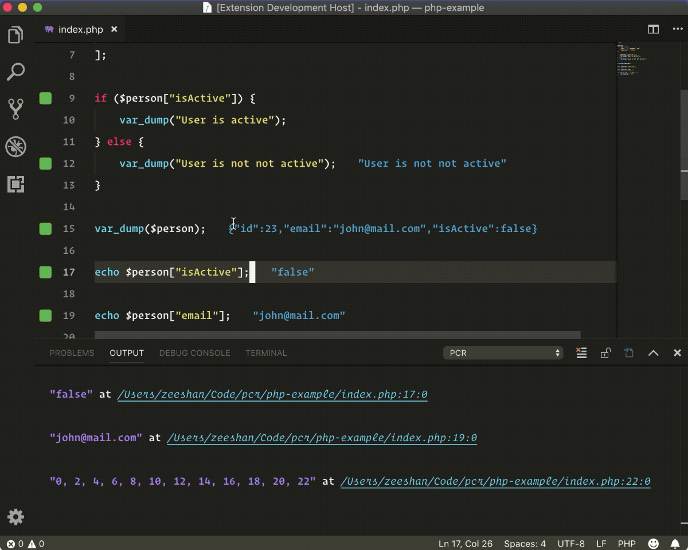Open the Search view in activity bar
688x550 pixels.
point(15,72)
